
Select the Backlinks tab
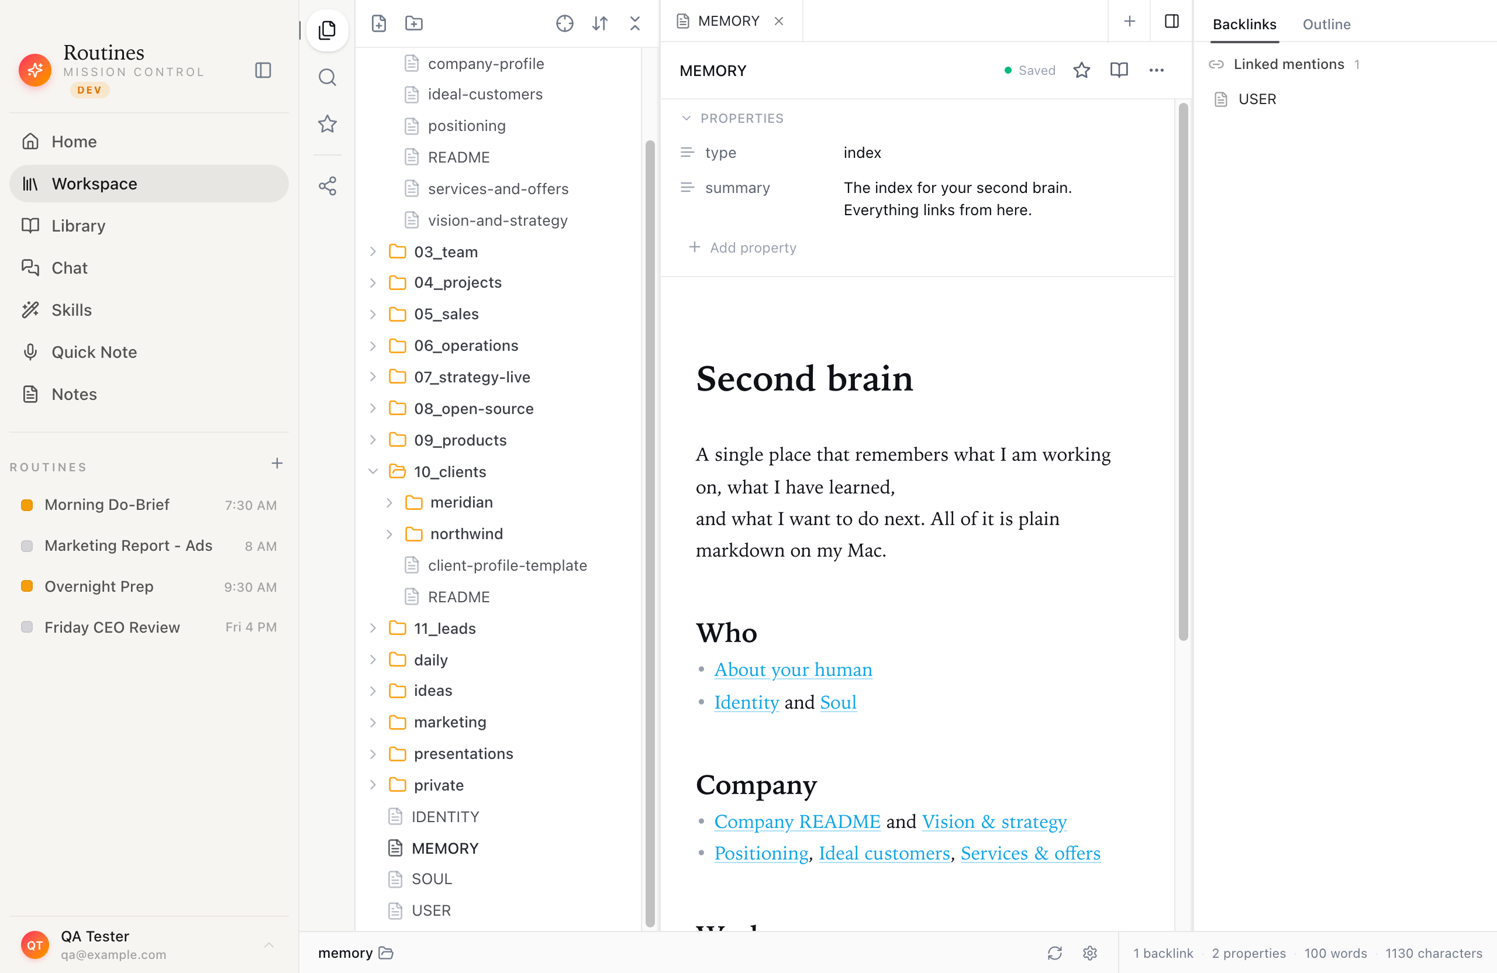[x=1244, y=24]
